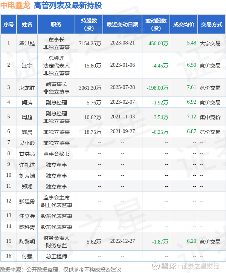Select the name 瞿洪桂
226x273 pixels.
point(27,43)
